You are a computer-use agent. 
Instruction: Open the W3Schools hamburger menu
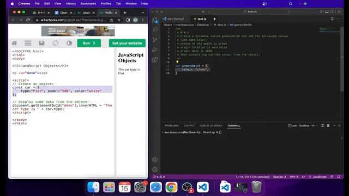coord(28,43)
